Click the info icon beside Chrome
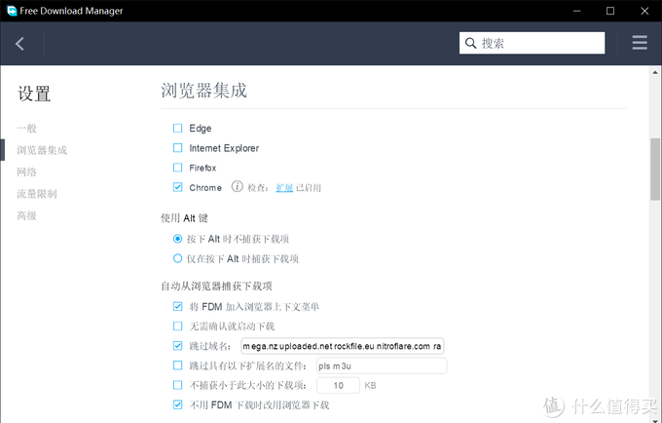Viewport: 662px width, 423px height. point(237,187)
